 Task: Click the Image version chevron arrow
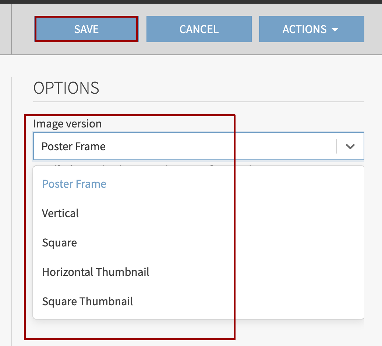(350, 147)
